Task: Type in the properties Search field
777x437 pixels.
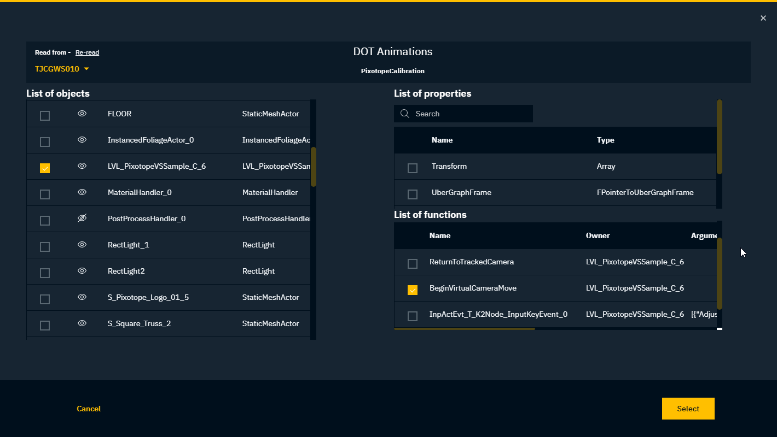Action: [x=471, y=114]
